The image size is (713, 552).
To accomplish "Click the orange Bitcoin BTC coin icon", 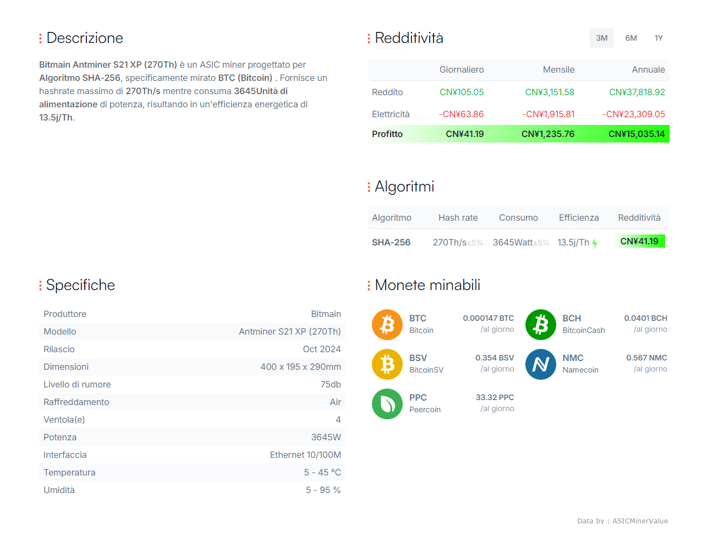I will point(387,325).
